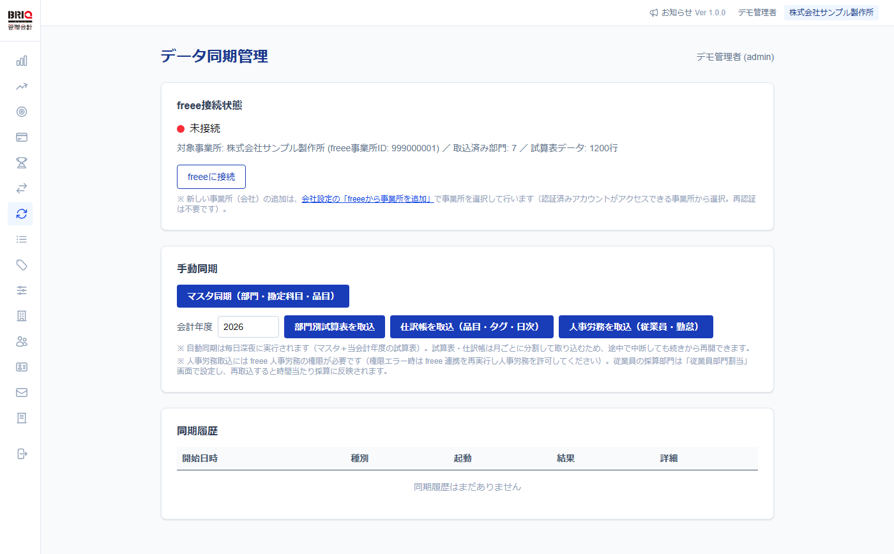Click the 同期履歴はまだありません message
Screen dimensions: 894x554
coord(467,487)
